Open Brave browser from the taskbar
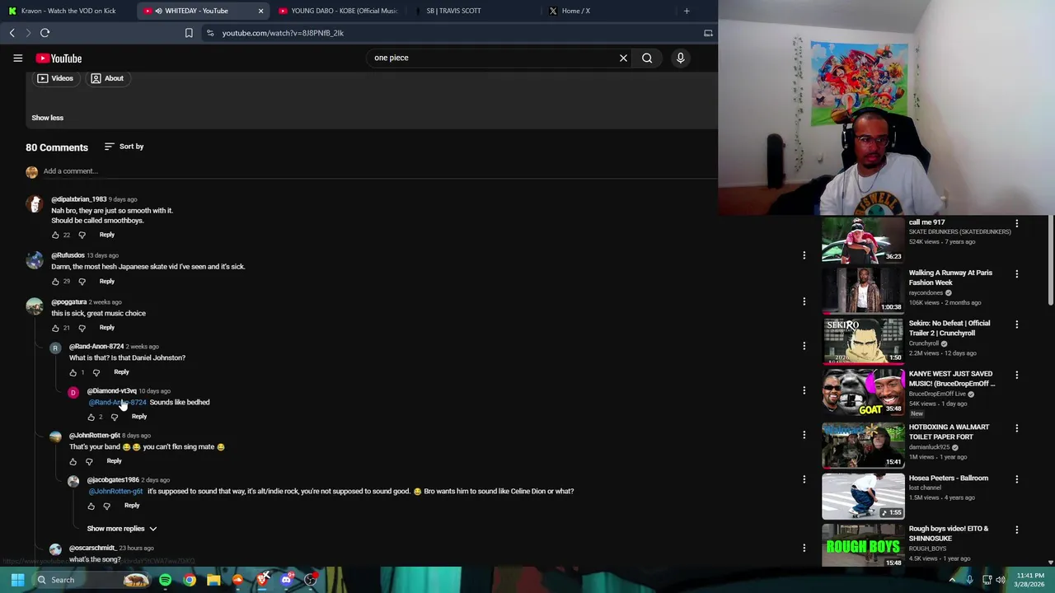The width and height of the screenshot is (1055, 593). (262, 580)
